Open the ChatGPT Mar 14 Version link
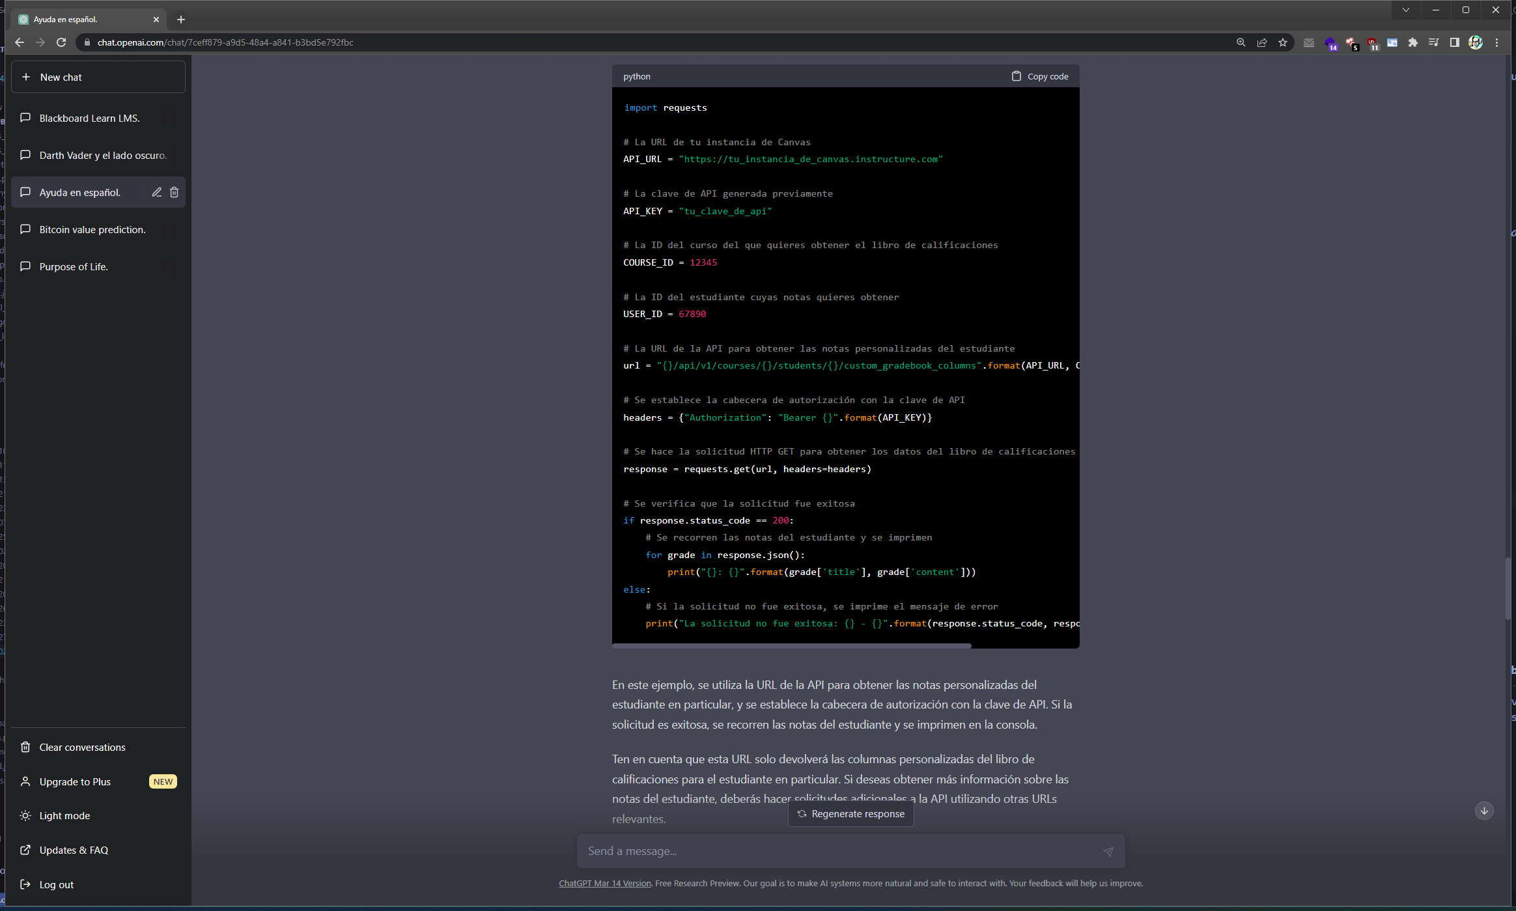 [x=604, y=883]
